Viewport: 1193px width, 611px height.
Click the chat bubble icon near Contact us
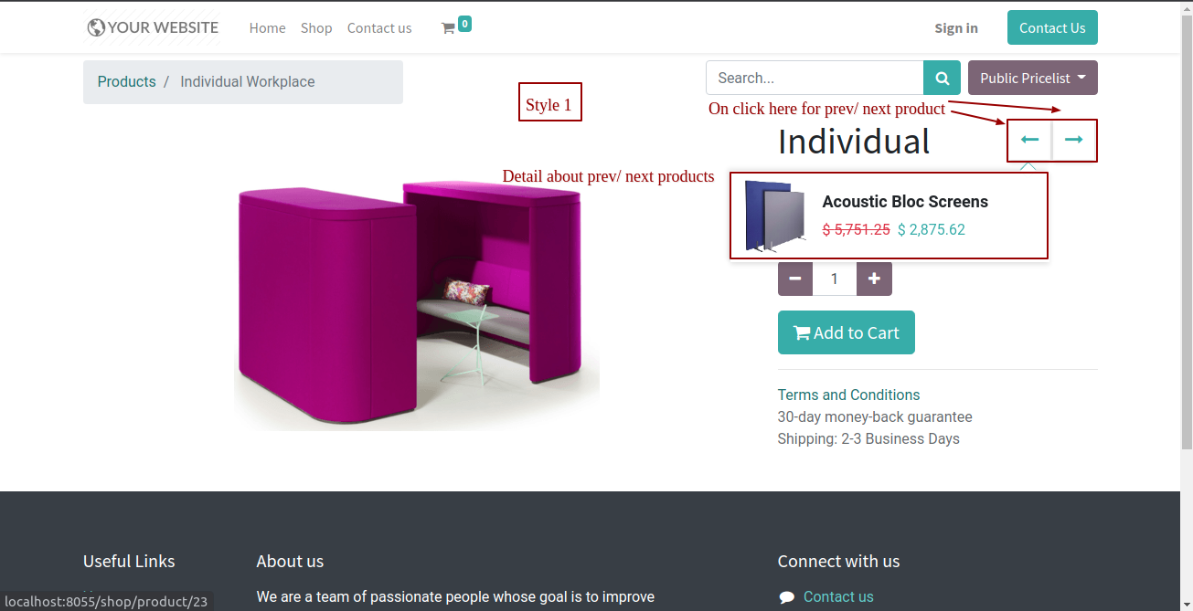(x=787, y=597)
